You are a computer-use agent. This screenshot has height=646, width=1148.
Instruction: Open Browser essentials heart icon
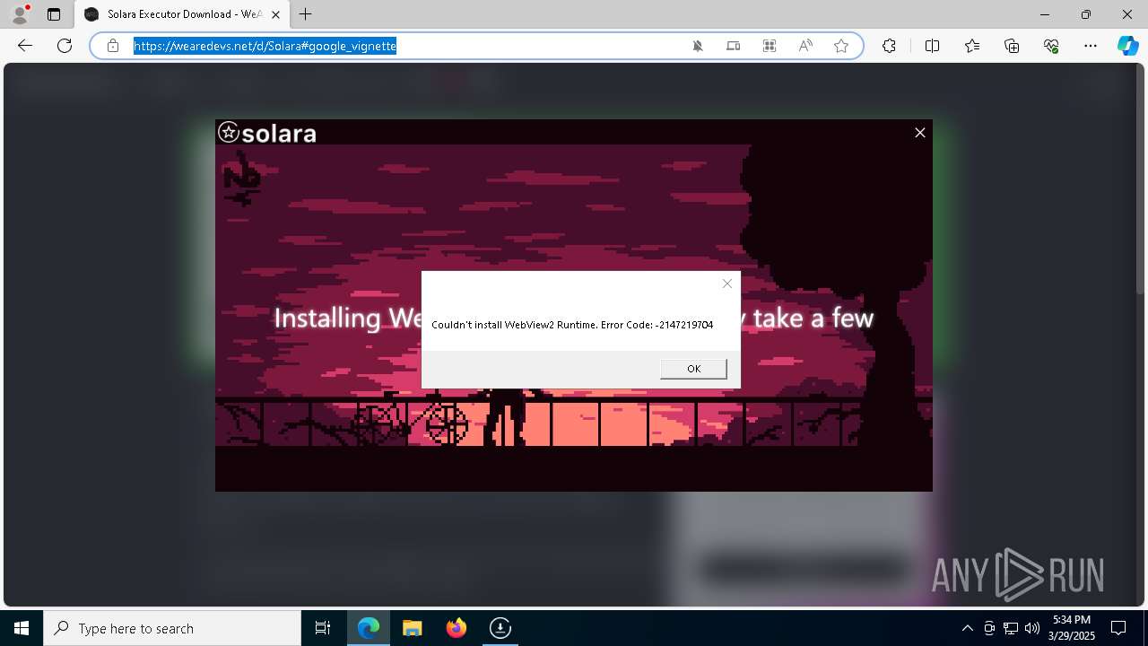(x=1051, y=46)
